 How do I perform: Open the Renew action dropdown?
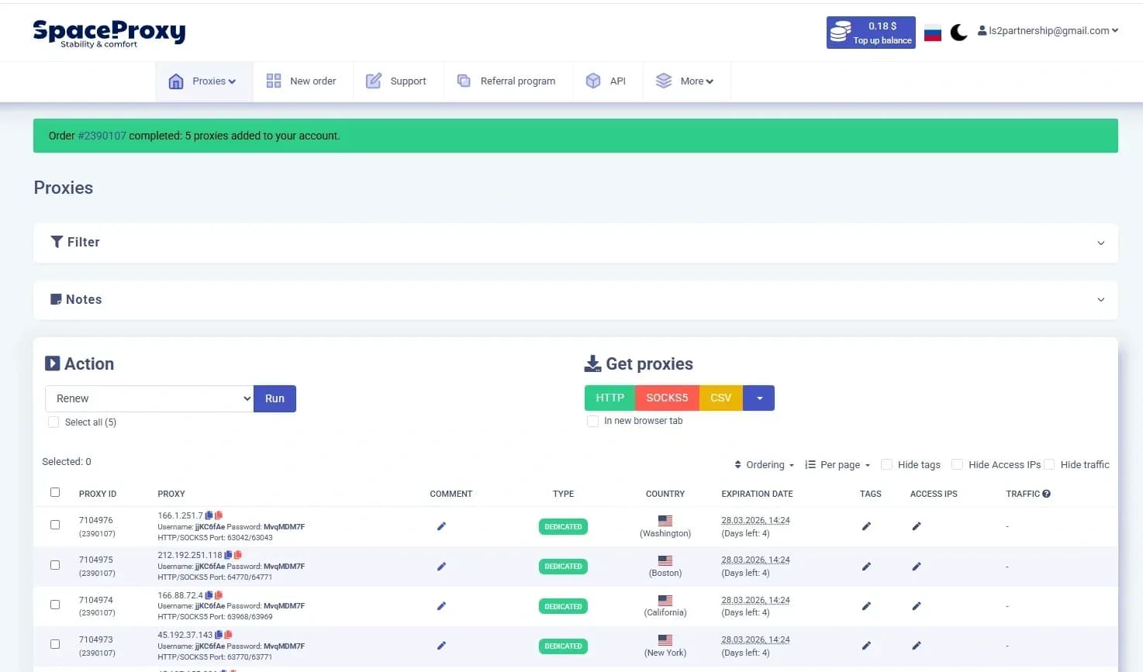pos(149,398)
